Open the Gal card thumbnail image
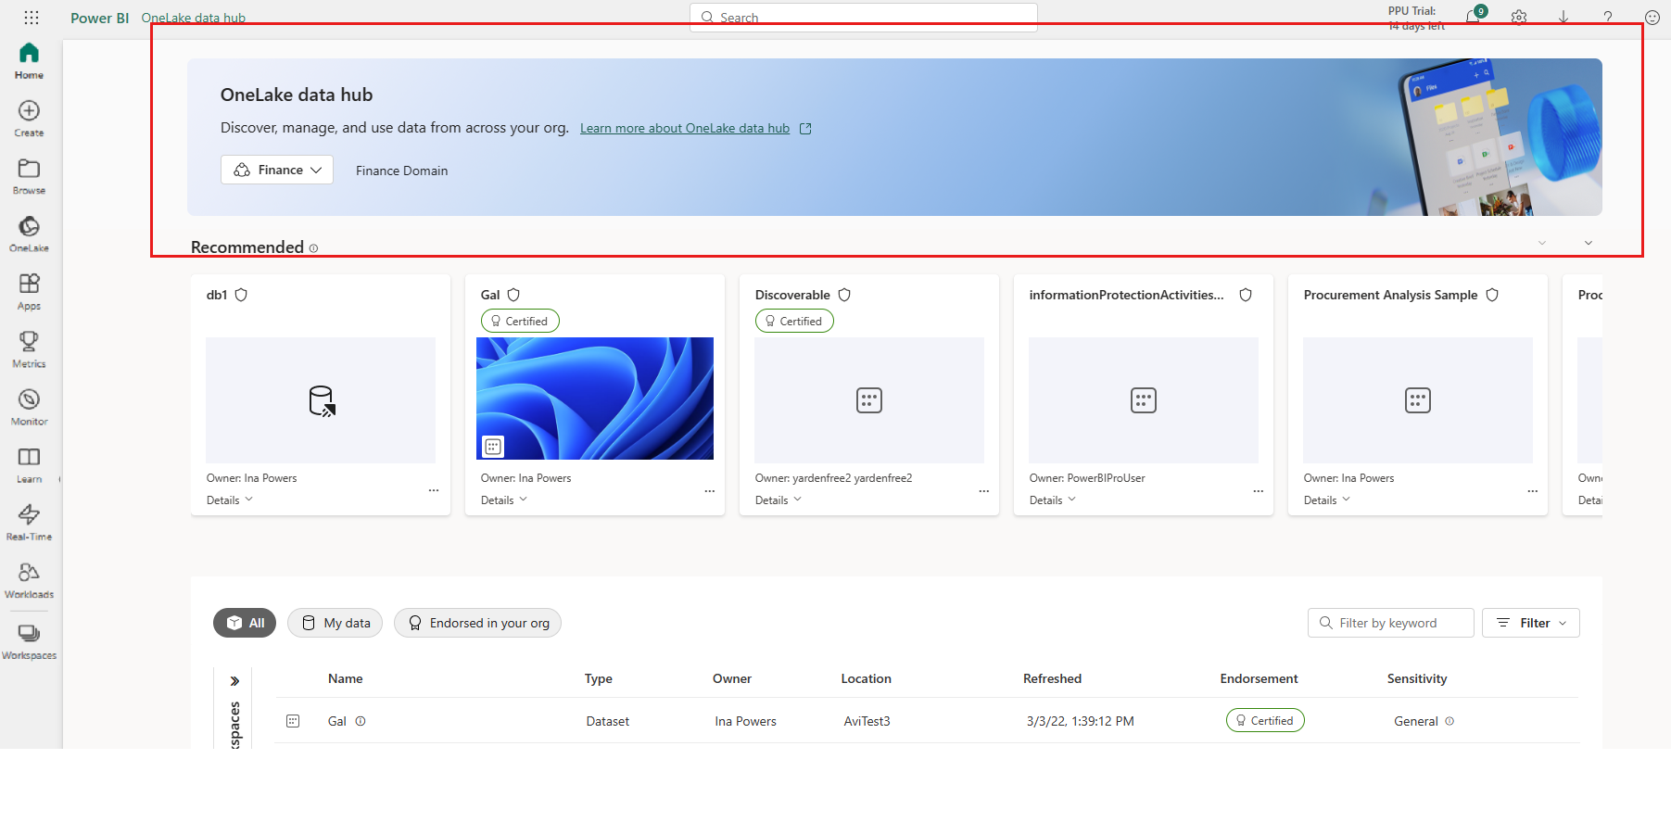1671x835 pixels. click(595, 399)
